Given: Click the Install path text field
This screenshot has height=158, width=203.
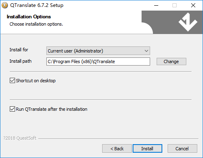Looking at the screenshot, I should tap(98, 61).
